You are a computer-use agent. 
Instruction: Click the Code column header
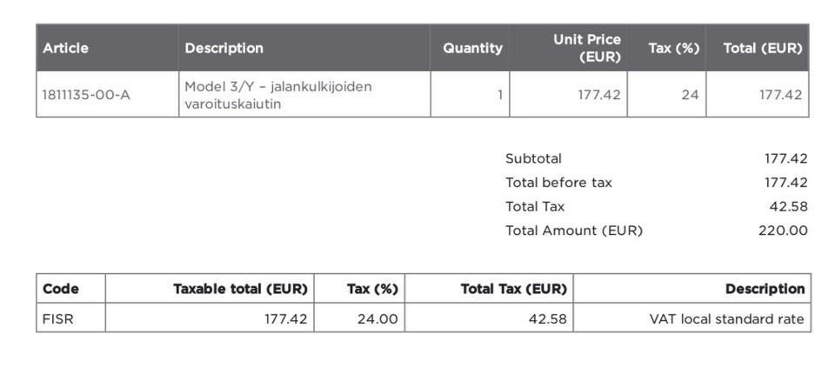click(61, 289)
